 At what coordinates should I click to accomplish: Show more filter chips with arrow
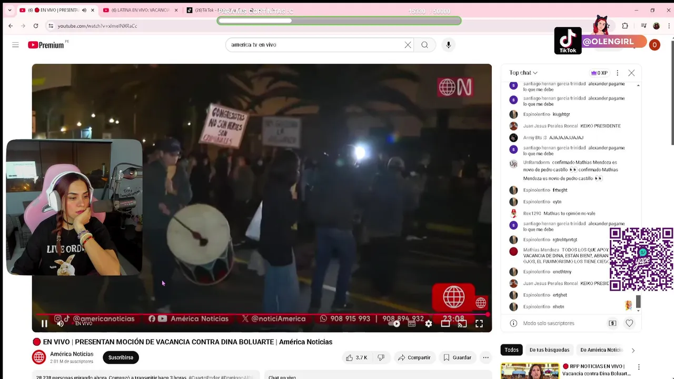pyautogui.click(x=633, y=350)
